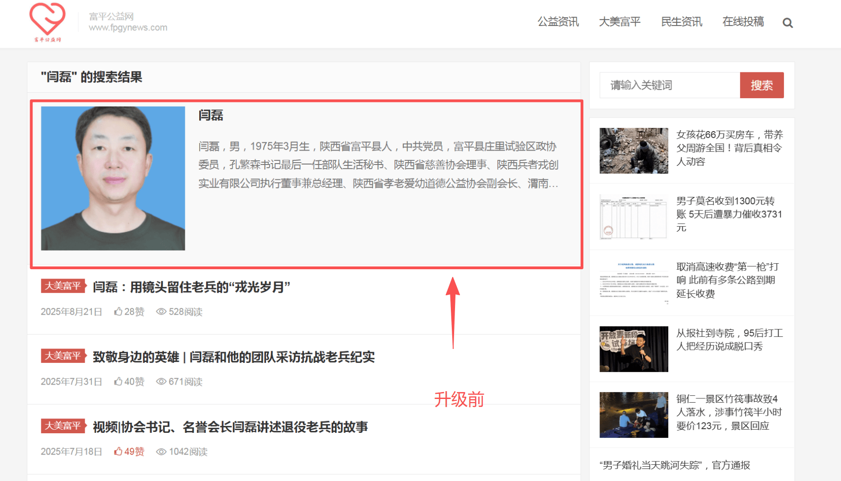Click the thumbs-up icon showing 40赞

pos(119,382)
